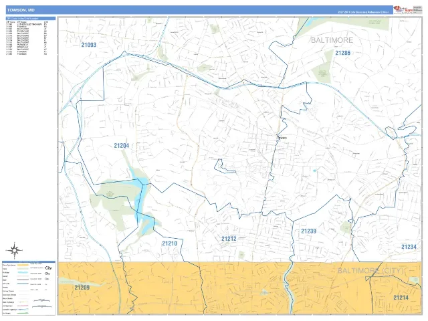The image size is (428, 321).
Task: Select ZIP code label 21093
Action: pyautogui.click(x=89, y=45)
